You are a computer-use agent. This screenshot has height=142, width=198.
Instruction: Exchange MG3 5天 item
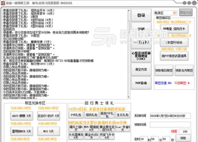(49, 131)
